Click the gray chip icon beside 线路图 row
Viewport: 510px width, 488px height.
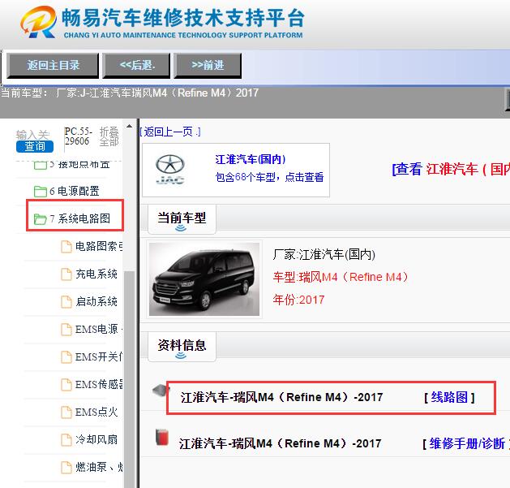161,391
